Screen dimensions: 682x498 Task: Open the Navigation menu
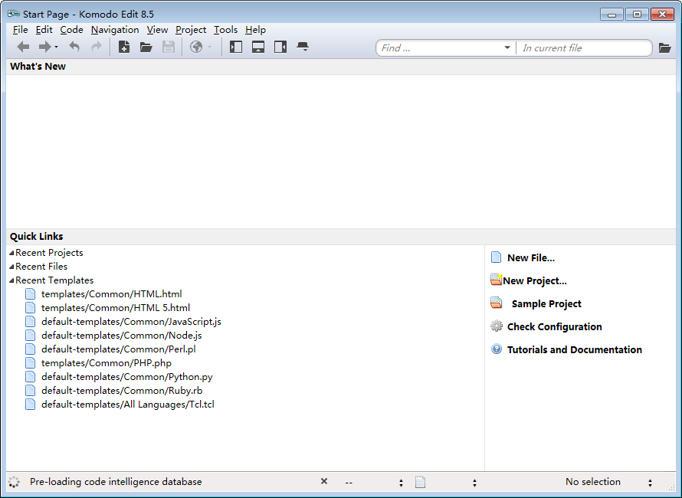click(x=115, y=30)
